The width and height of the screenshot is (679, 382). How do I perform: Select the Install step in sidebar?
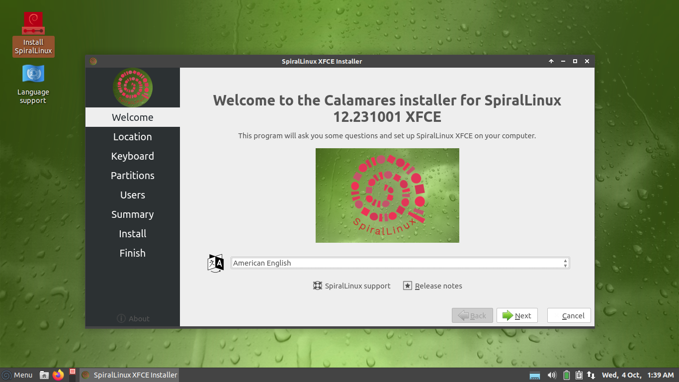[x=133, y=234]
